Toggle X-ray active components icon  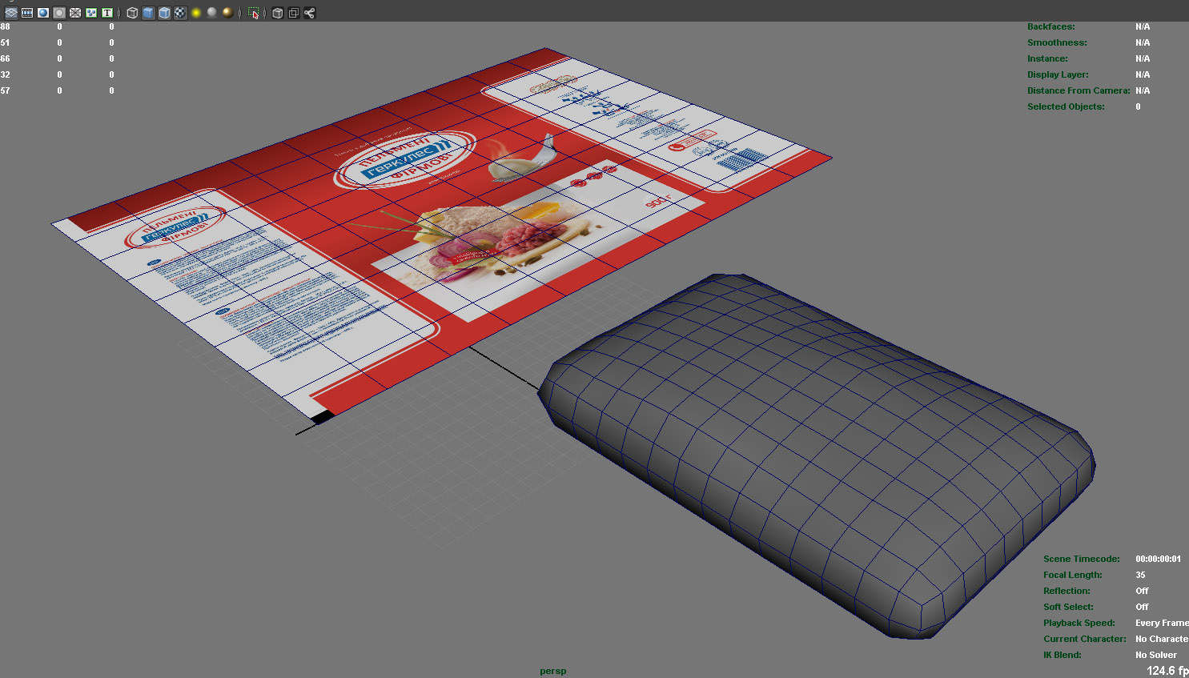(293, 13)
